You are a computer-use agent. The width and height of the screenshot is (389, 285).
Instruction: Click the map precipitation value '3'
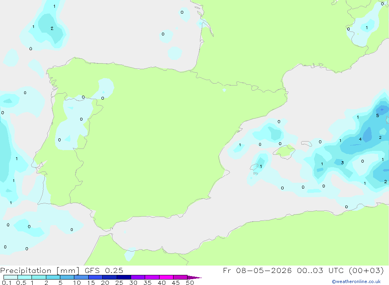342,163
